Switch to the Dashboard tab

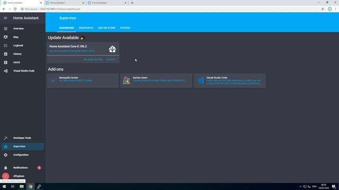pos(67,28)
